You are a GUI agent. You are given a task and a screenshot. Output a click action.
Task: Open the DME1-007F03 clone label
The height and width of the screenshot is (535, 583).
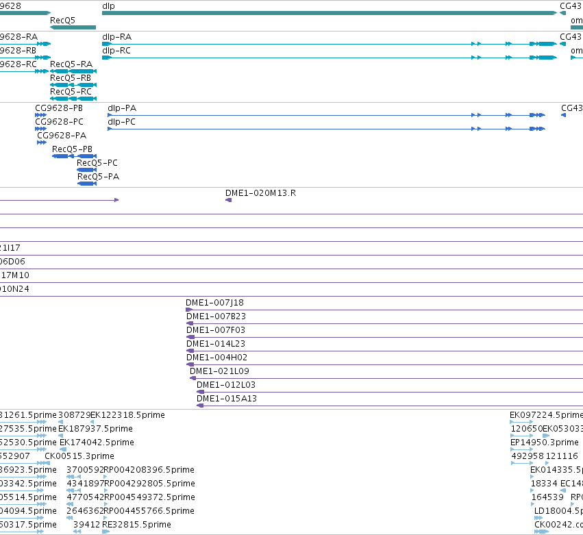pyautogui.click(x=216, y=330)
